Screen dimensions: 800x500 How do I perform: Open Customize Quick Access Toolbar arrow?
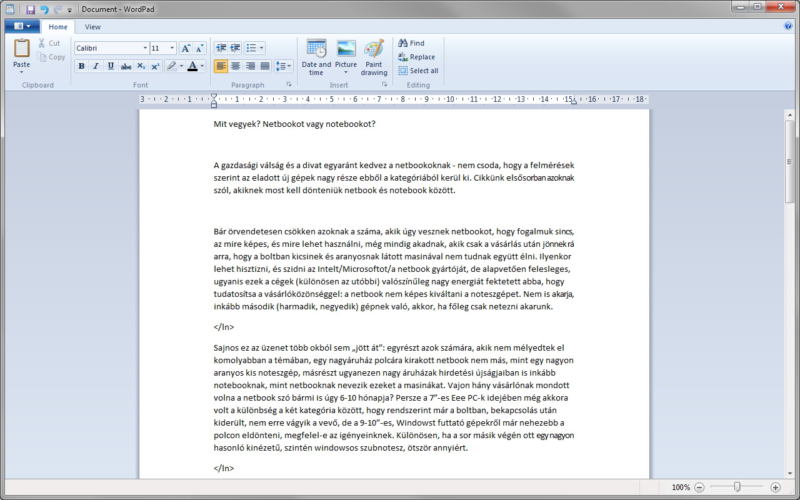(69, 10)
